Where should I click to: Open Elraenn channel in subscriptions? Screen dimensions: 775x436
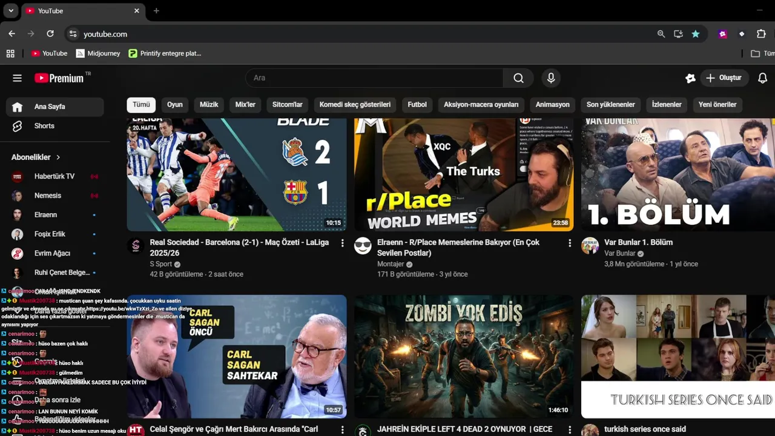[x=55, y=215]
